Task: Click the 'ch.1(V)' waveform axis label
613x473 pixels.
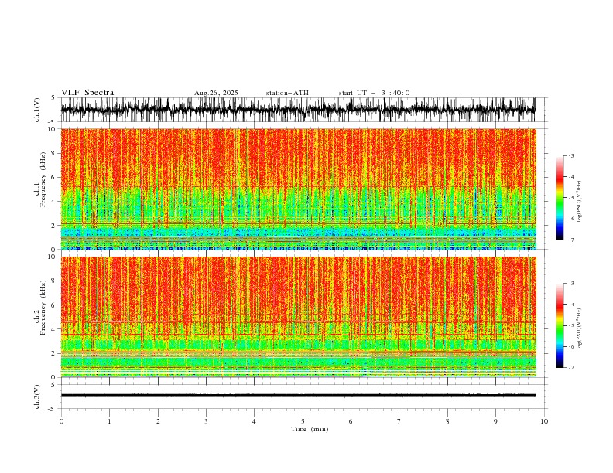Action: click(x=37, y=110)
